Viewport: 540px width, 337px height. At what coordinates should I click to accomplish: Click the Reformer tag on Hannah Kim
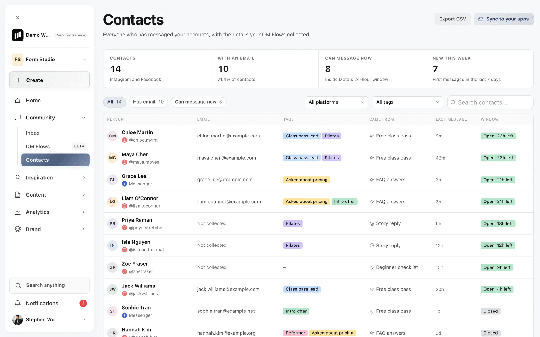pyautogui.click(x=295, y=333)
